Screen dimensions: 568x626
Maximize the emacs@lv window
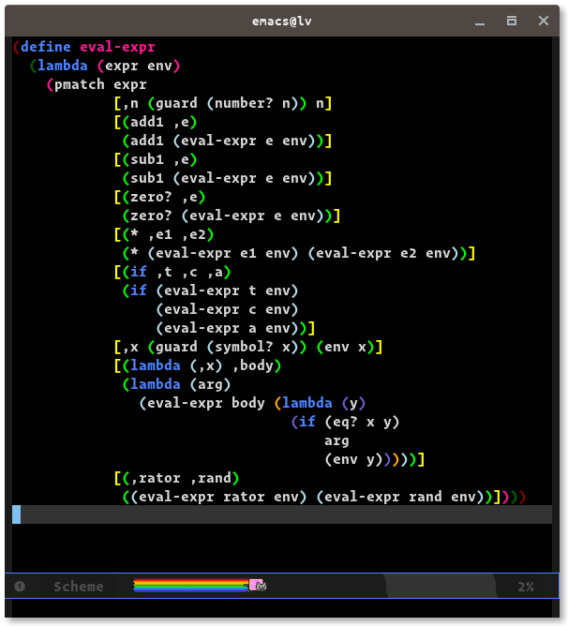tap(512, 21)
